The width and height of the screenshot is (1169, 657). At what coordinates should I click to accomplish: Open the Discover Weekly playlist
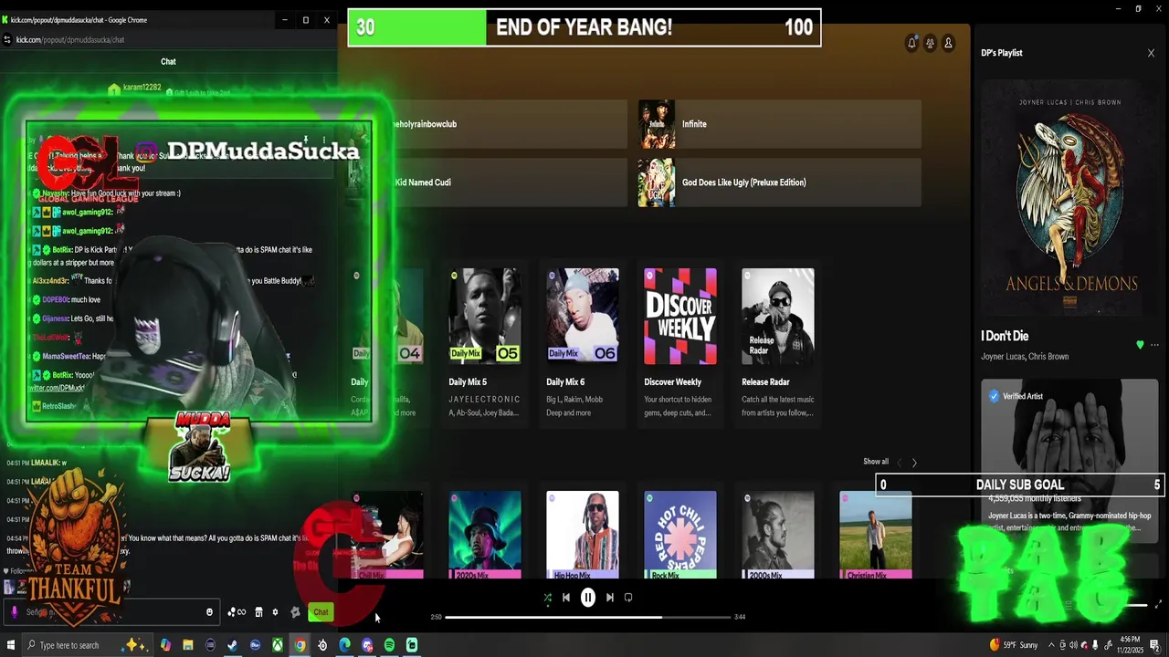(680, 345)
